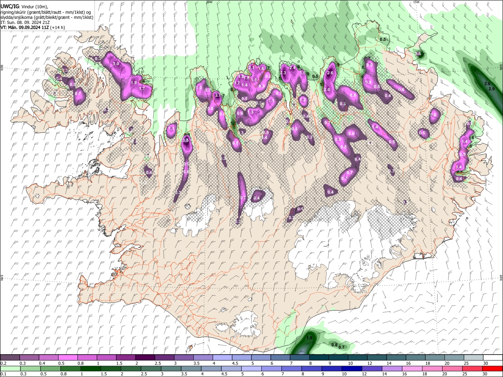The width and height of the screenshot is (503, 377).
Task: Select the pale green rain swatch from 0.1 to 0.3
Action: point(11,368)
